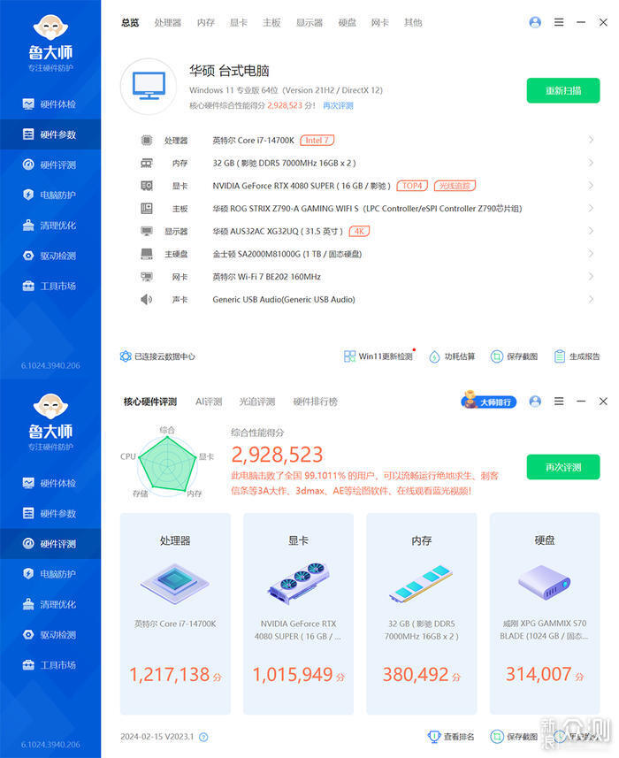Click the score 2,928,523 in lower window
The height and width of the screenshot is (758, 619).
277,455
